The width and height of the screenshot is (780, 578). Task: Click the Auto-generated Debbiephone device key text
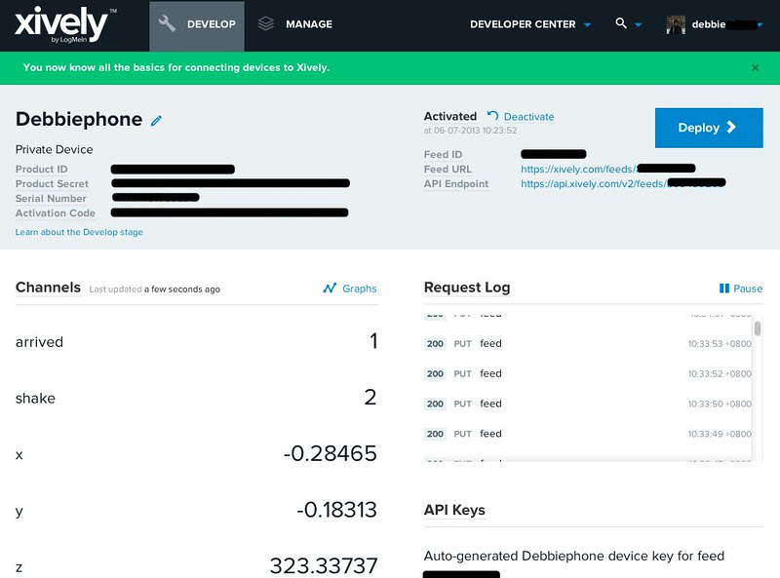point(574,557)
